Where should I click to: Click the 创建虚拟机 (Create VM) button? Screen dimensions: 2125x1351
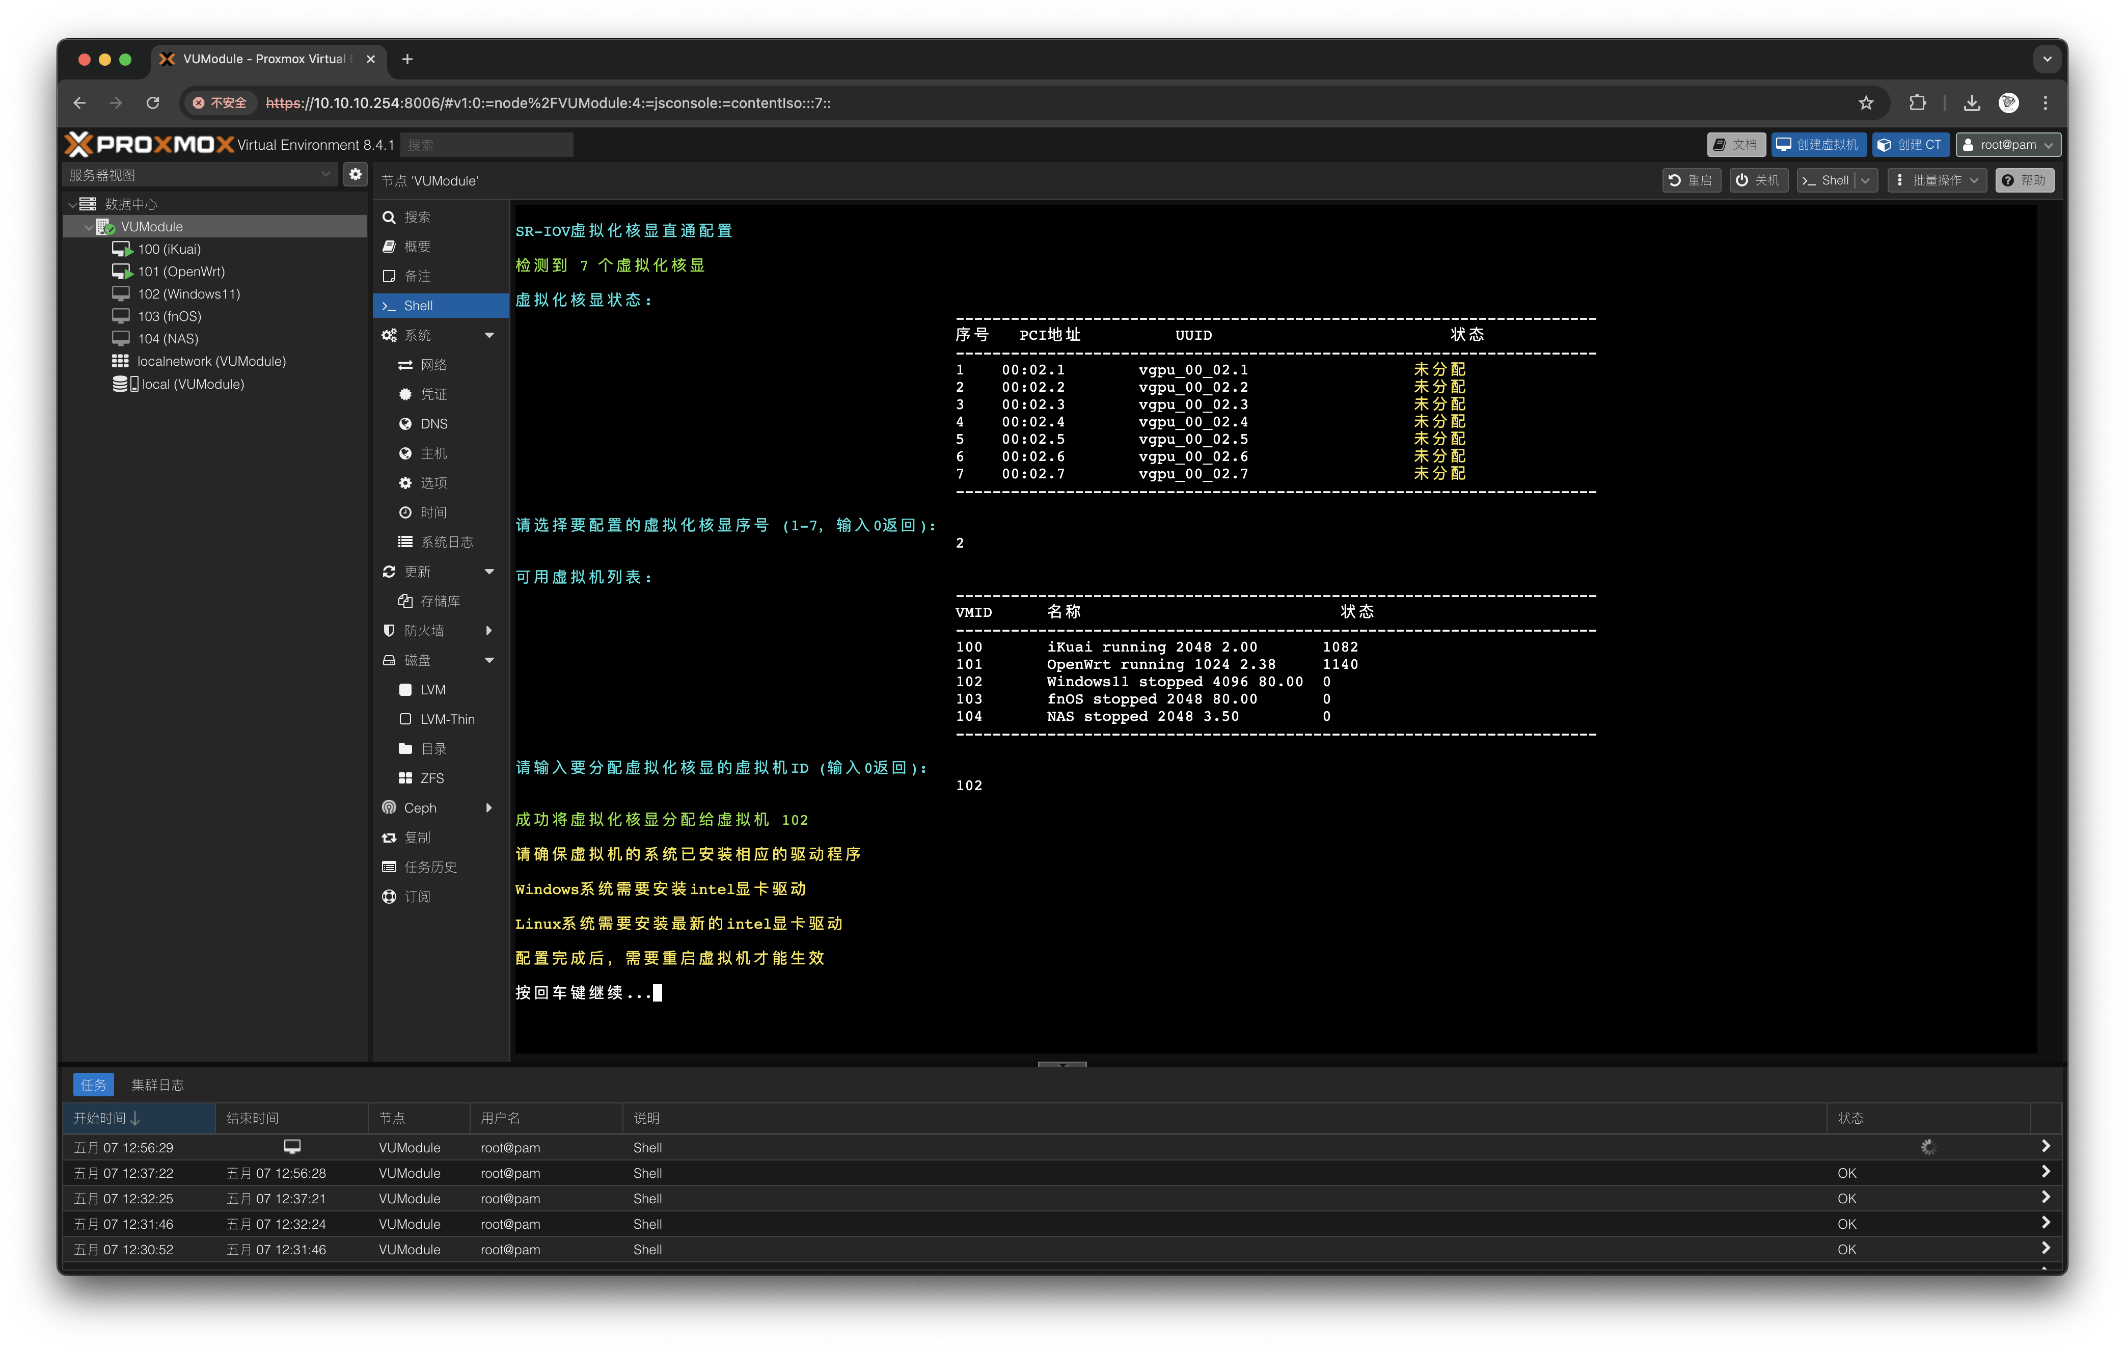[x=1818, y=145]
